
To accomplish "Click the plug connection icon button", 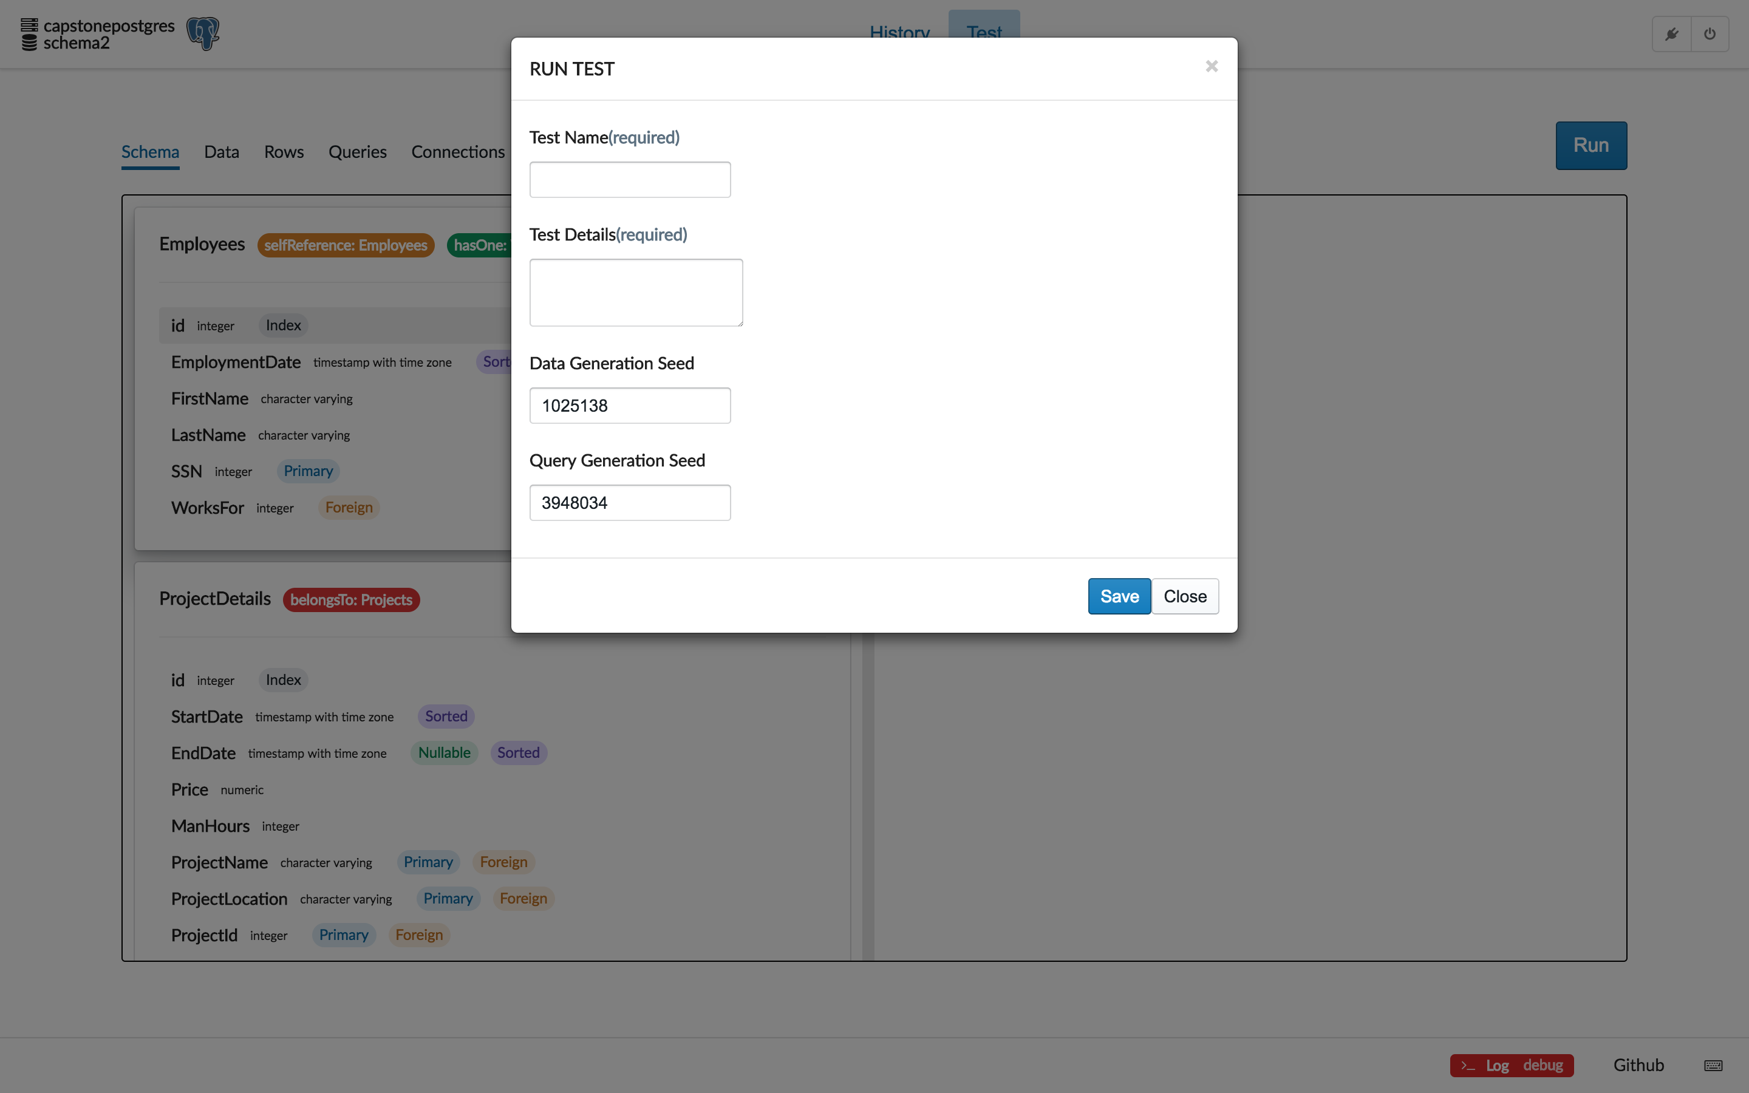I will coord(1672,34).
